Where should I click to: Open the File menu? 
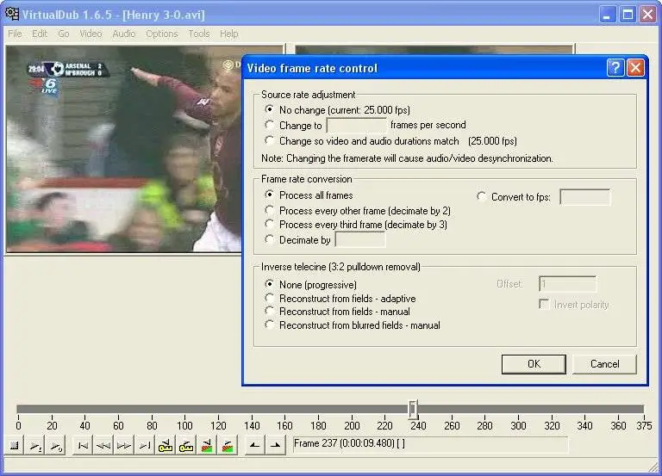15,34
